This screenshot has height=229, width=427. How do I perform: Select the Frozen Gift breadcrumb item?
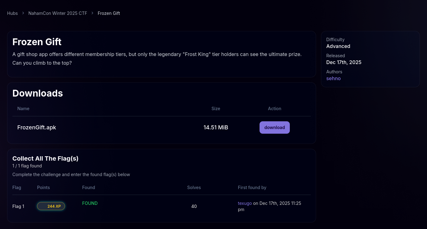click(x=109, y=13)
